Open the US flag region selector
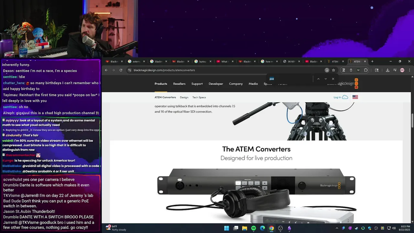414x233 pixels. [x=355, y=97]
